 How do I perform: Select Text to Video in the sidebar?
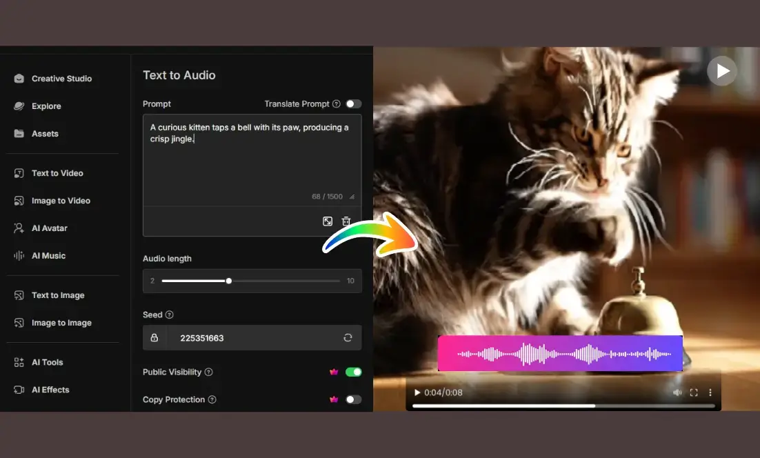pyautogui.click(x=57, y=172)
